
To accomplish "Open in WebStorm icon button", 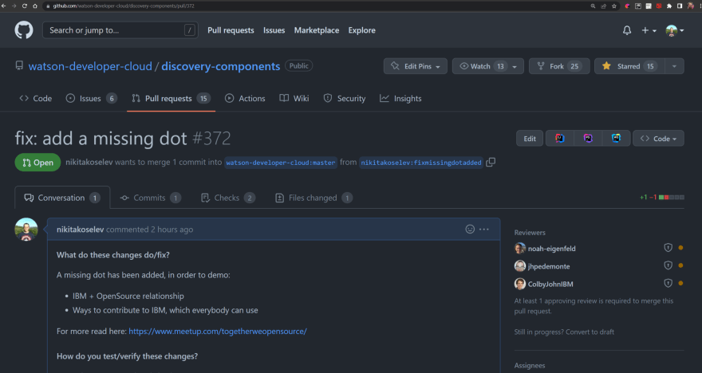I will (x=616, y=139).
